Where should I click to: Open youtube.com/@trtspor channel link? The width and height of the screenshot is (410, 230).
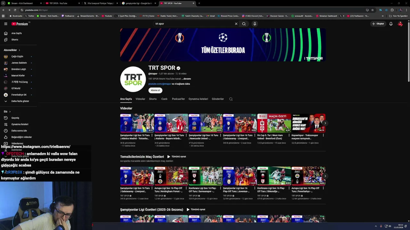[160, 84]
